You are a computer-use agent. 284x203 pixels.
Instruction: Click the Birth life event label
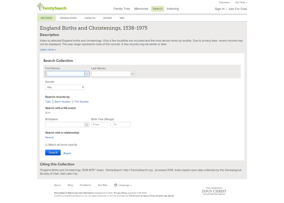point(48,113)
